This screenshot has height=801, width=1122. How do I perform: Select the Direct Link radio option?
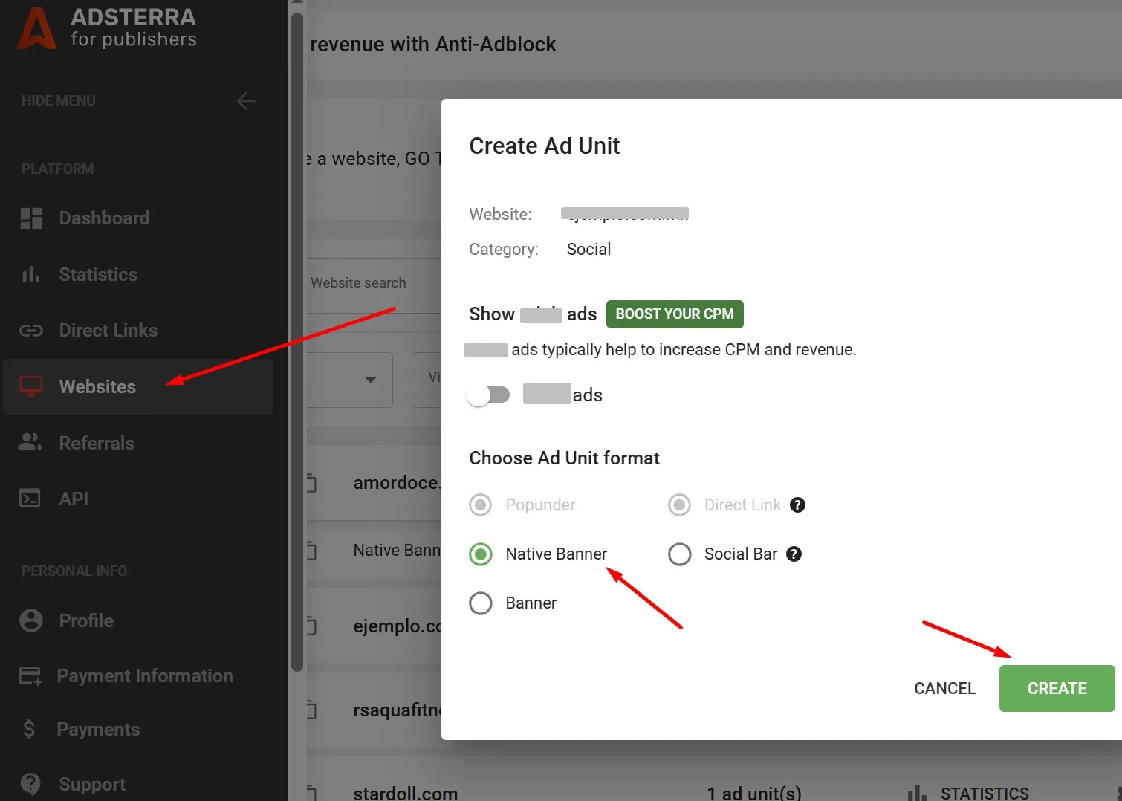[x=679, y=505]
